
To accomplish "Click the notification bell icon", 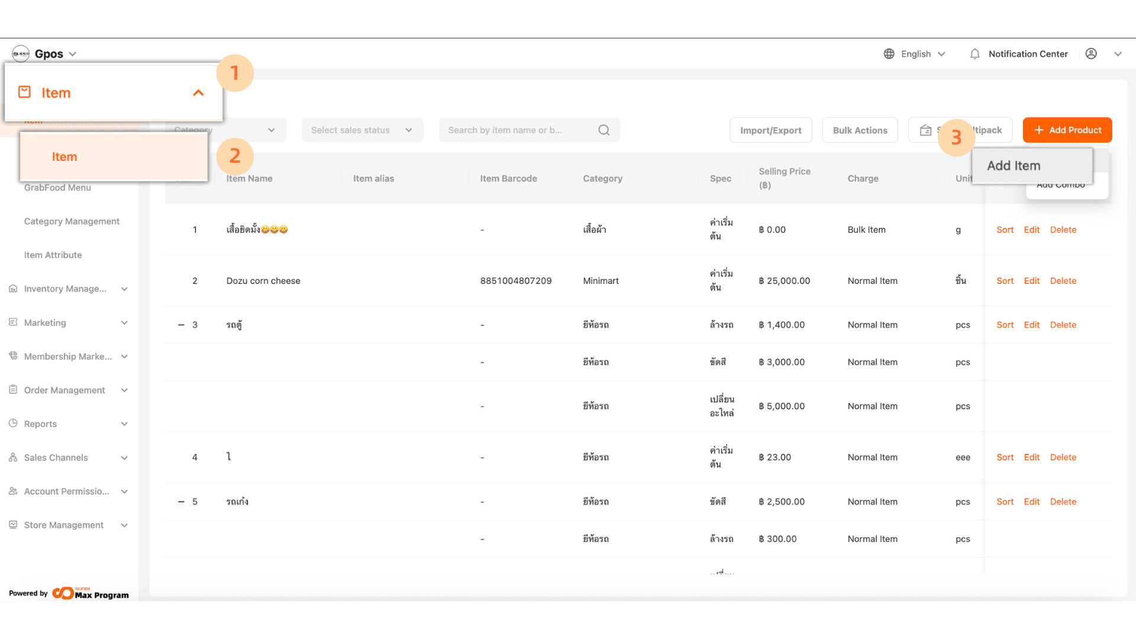I will (974, 54).
